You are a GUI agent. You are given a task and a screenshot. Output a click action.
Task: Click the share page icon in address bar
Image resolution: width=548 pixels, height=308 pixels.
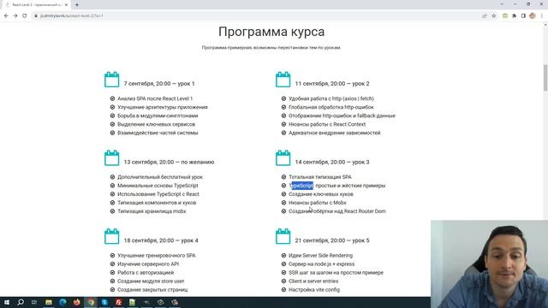point(485,15)
